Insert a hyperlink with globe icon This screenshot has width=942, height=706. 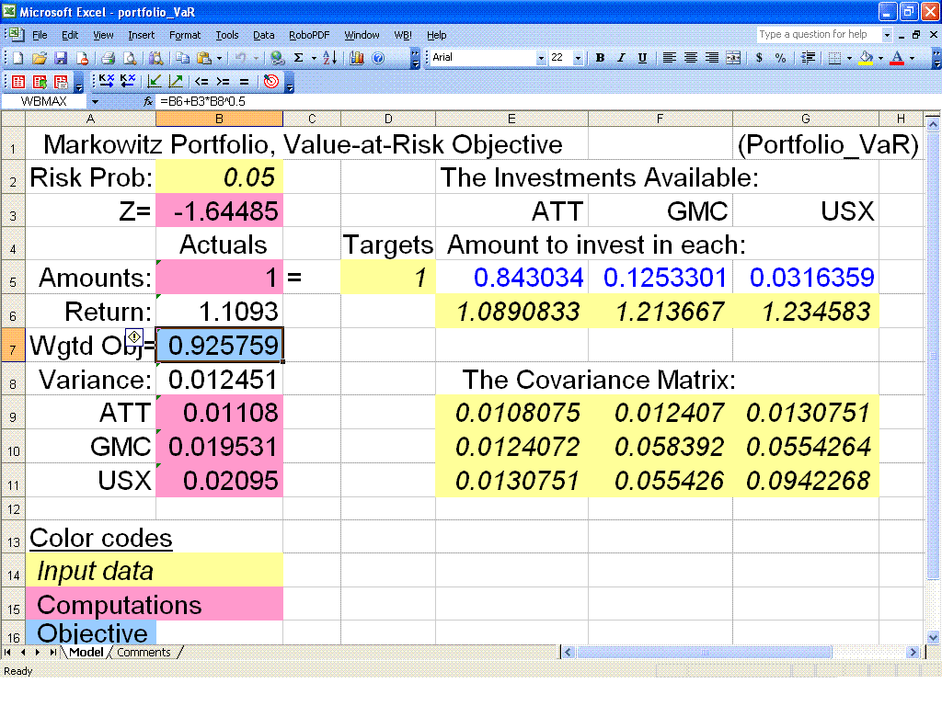click(x=277, y=58)
